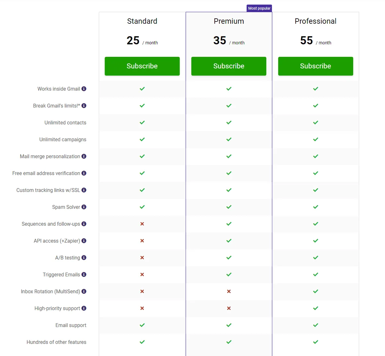The width and height of the screenshot is (385, 356).
Task: Click the Premium Subscribe button
Action: (229, 66)
